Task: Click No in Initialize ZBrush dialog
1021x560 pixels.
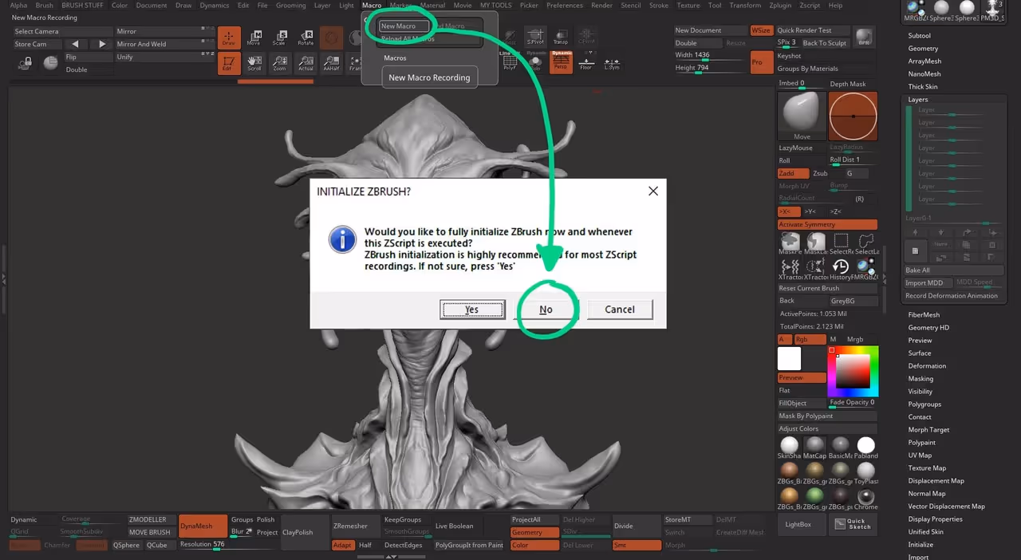Action: pos(546,310)
